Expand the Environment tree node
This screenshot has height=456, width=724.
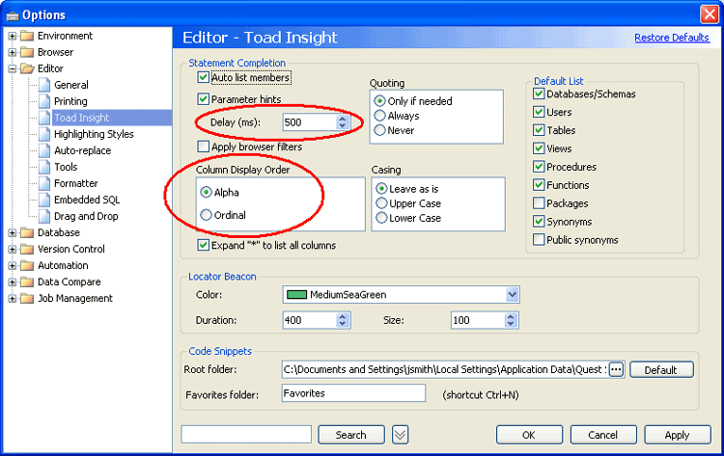(x=13, y=36)
